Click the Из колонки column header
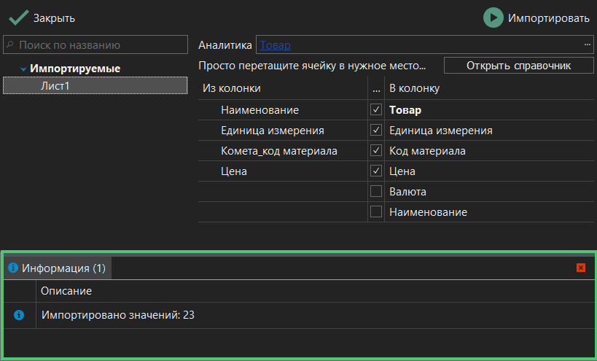597x361 pixels. 283,88
